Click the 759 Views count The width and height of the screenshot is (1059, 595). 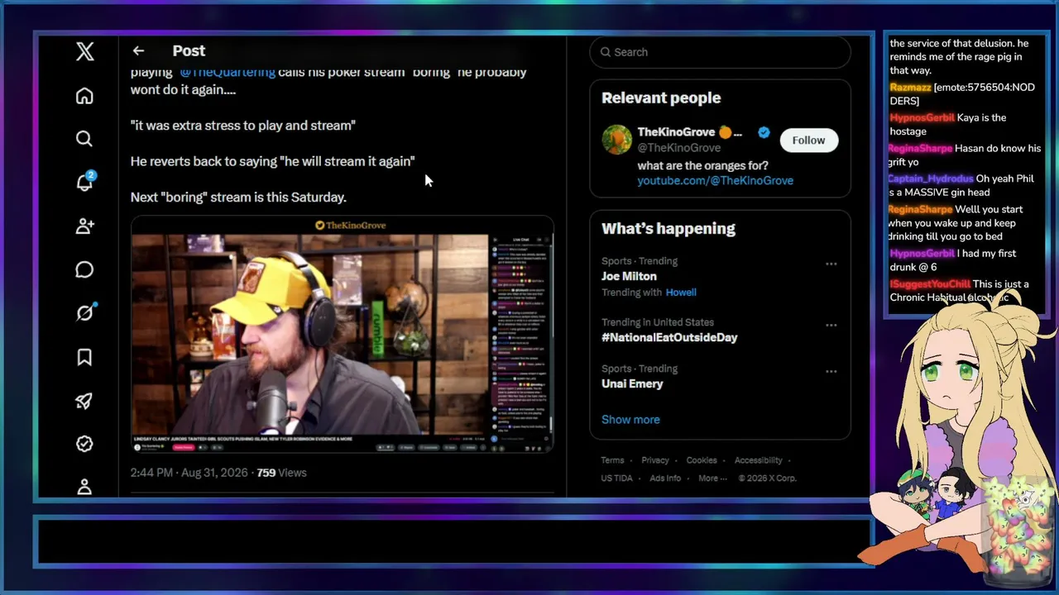[281, 473]
